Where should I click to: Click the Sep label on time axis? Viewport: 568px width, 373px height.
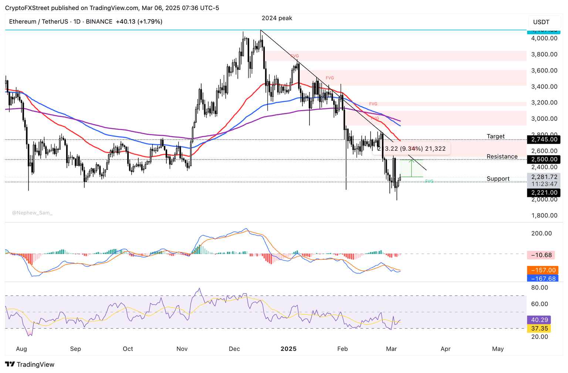coord(75,349)
